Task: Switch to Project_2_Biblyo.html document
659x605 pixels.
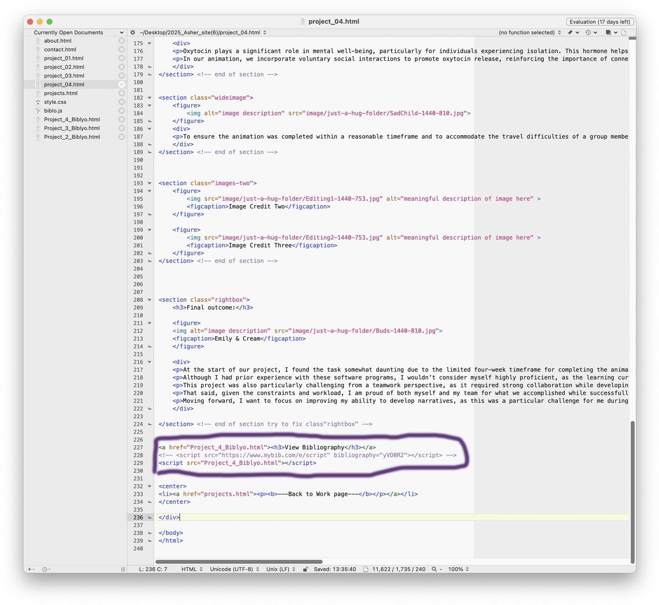Action: click(x=72, y=136)
